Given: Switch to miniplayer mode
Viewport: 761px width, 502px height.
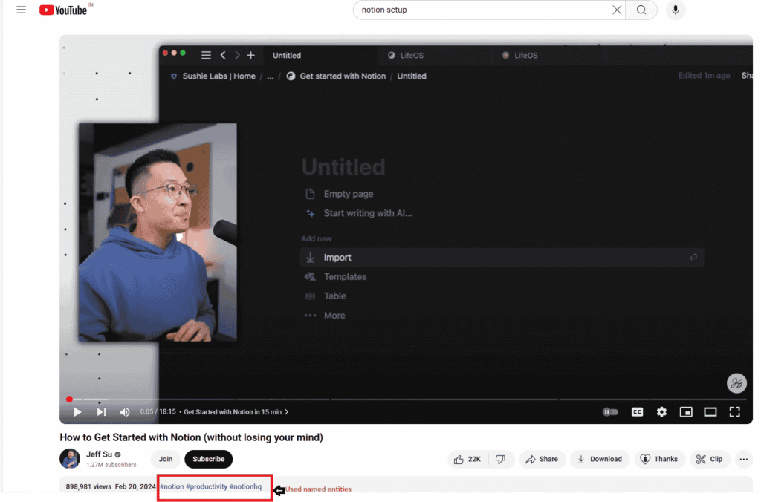Looking at the screenshot, I should coord(686,412).
